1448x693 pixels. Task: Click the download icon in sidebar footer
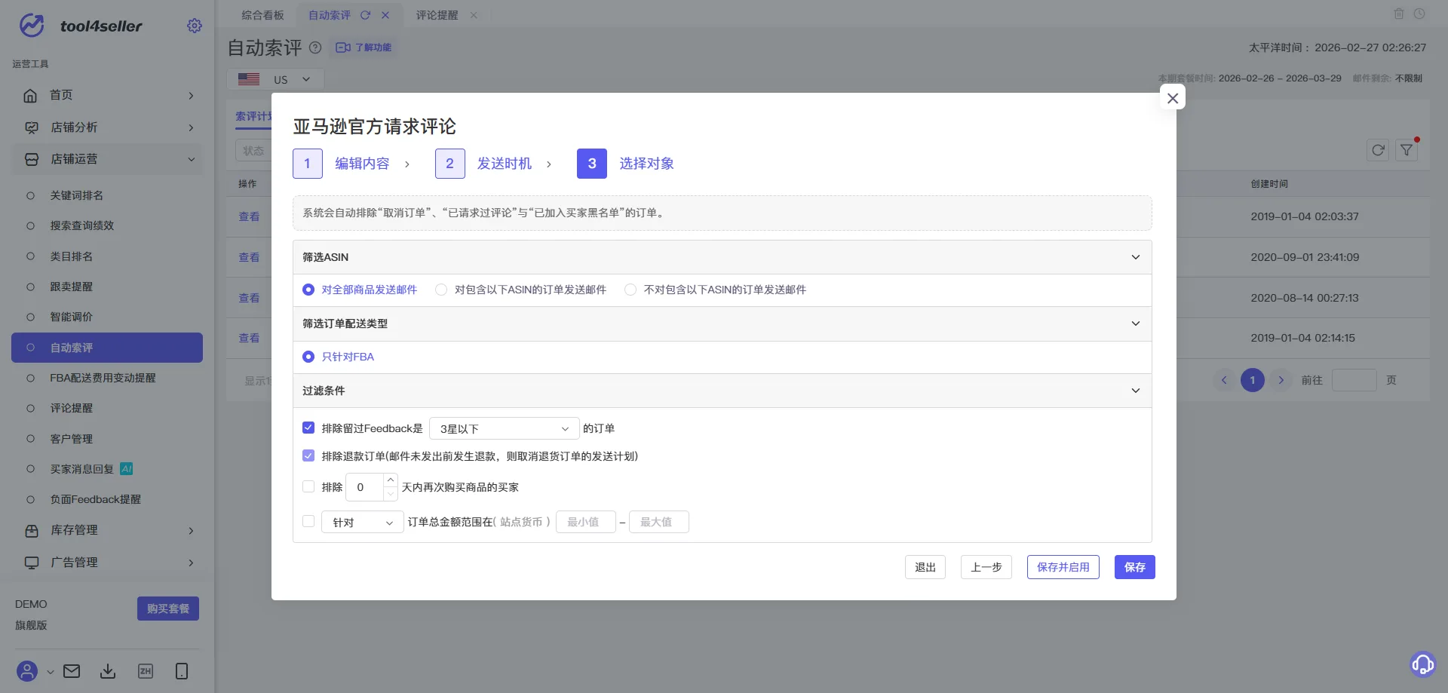[x=108, y=670]
